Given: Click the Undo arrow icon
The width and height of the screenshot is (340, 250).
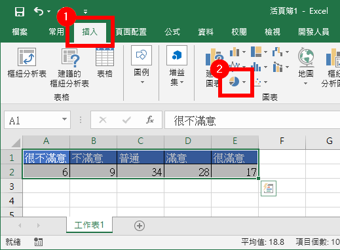Looking at the screenshot, I should (39, 11).
